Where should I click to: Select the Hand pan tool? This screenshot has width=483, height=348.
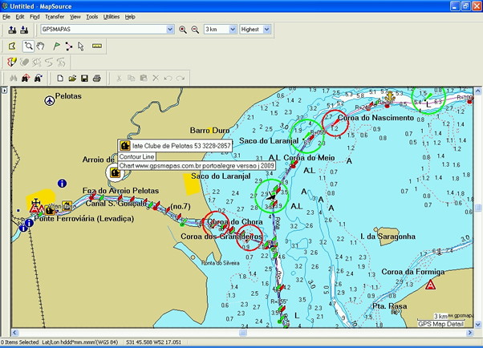pos(40,46)
